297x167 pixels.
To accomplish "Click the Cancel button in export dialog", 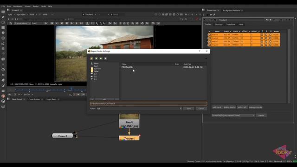I will (x=201, y=109).
